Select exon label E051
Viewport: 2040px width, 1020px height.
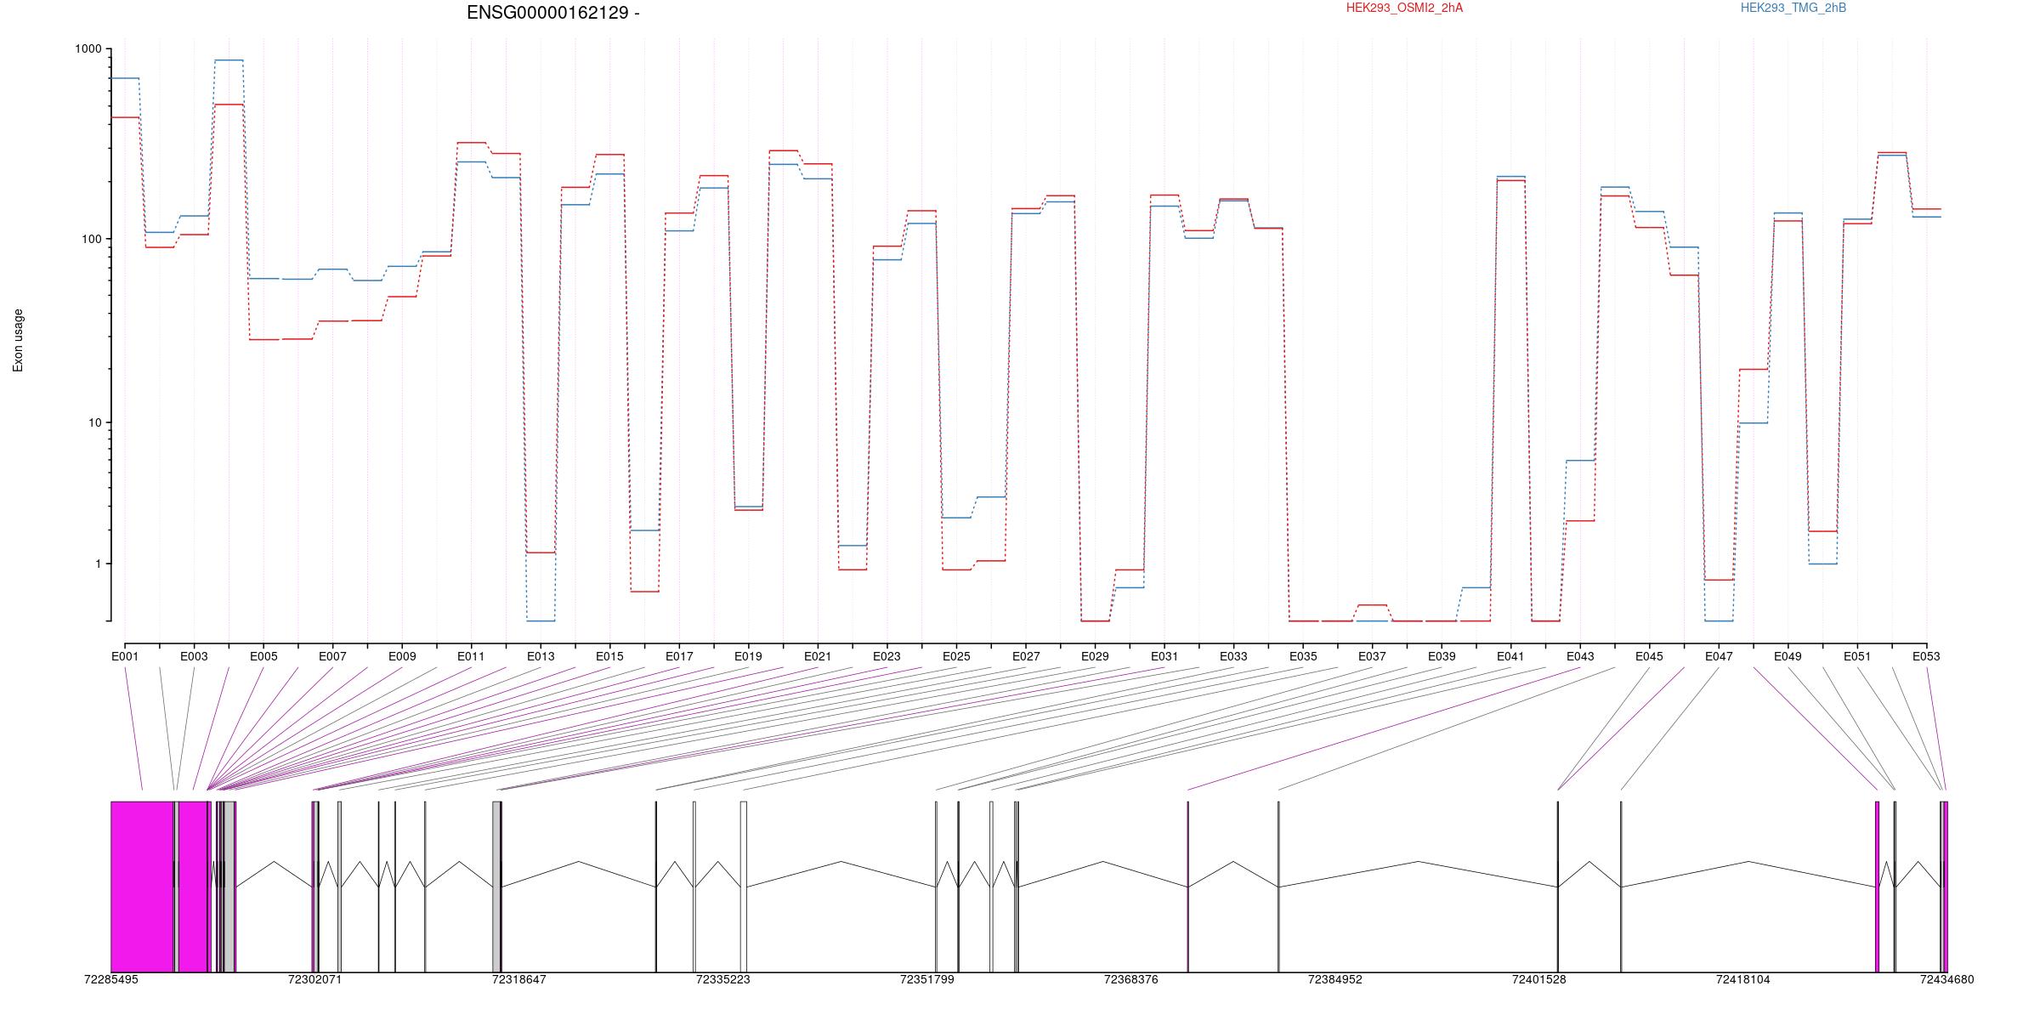tap(1857, 656)
